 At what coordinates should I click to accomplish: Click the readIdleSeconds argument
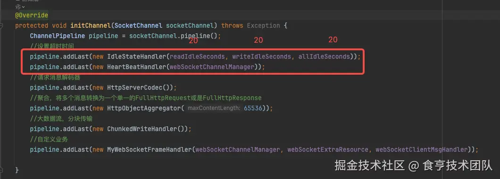click(197, 57)
